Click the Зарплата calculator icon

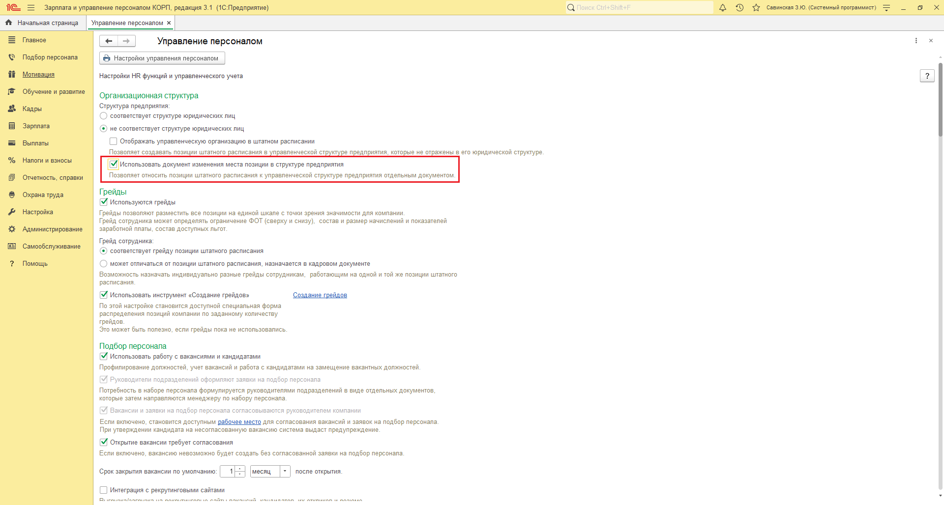point(12,126)
